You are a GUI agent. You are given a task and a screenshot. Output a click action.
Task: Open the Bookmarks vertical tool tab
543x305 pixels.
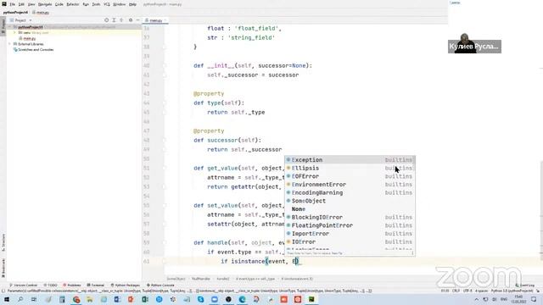click(3, 269)
